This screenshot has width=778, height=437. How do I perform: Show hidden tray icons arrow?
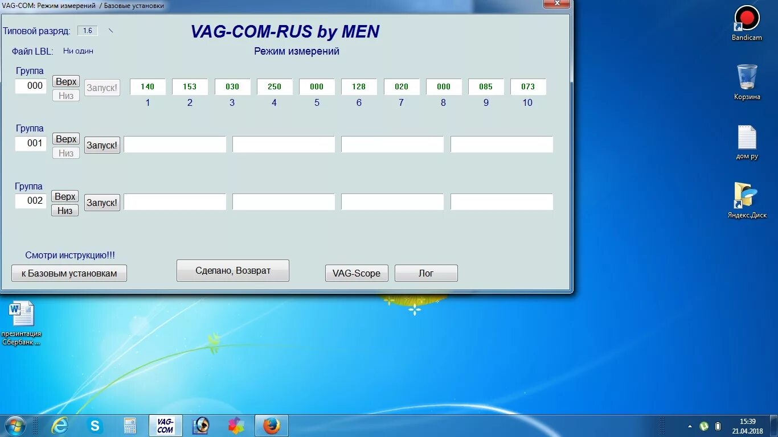coord(690,426)
